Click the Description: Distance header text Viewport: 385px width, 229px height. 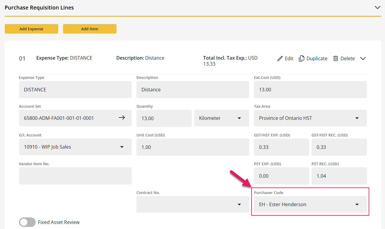140,58
